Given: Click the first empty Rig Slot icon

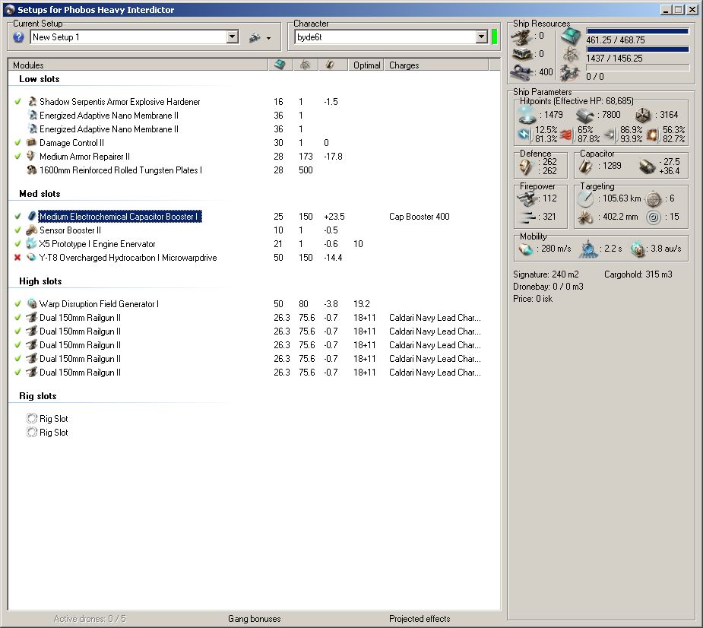Looking at the screenshot, I should point(31,418).
